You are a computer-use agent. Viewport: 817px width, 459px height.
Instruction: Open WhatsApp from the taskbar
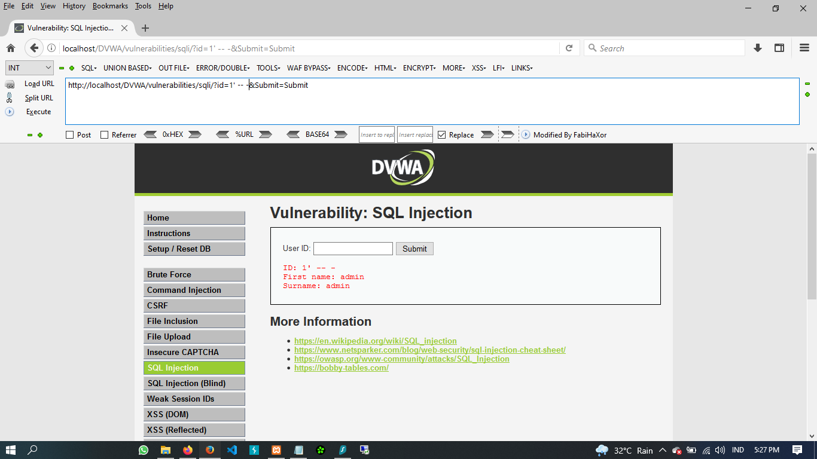(144, 450)
